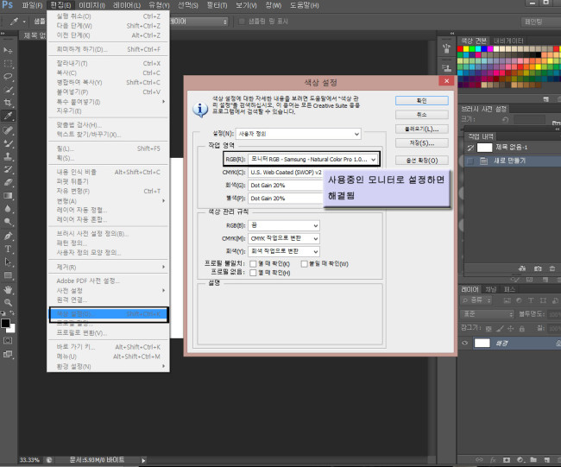Click the 확인 button in color settings
Image resolution: width=561 pixels, height=467 pixels.
pos(421,100)
